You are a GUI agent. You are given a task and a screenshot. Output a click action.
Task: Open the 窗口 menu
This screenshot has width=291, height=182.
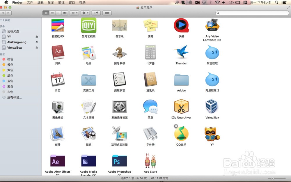point(72,2)
